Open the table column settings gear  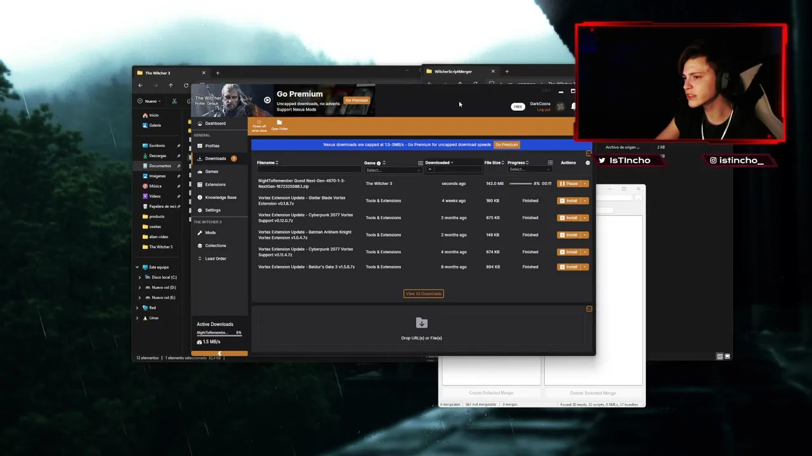point(587,163)
